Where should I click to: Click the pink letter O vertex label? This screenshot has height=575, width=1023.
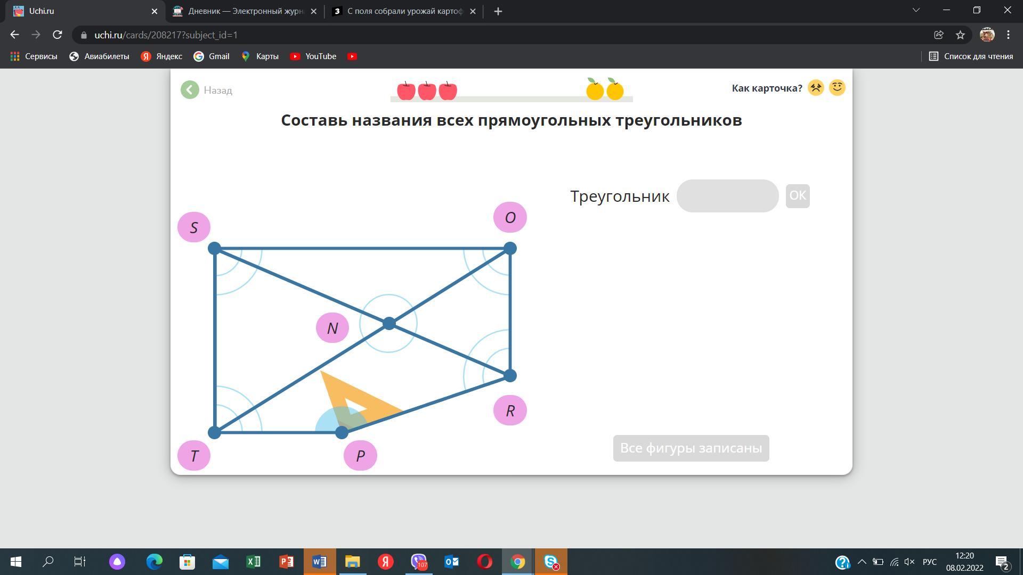(x=510, y=217)
